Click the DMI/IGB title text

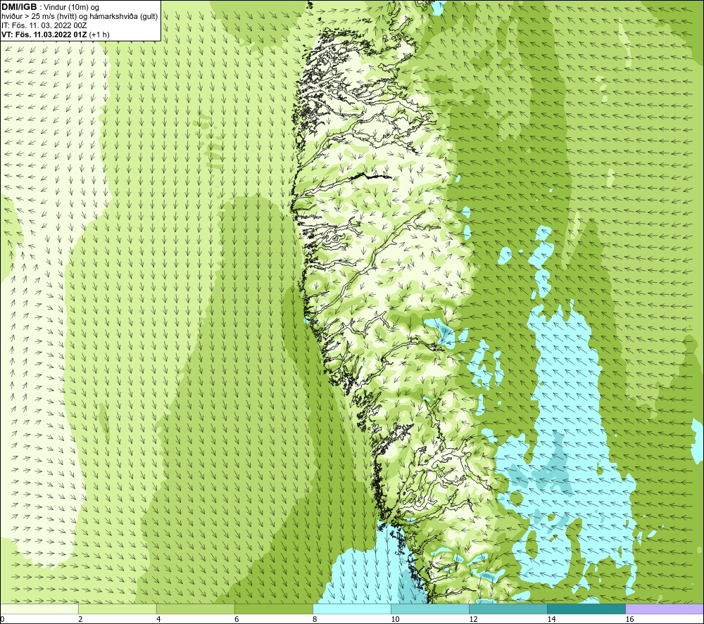[x=19, y=7]
